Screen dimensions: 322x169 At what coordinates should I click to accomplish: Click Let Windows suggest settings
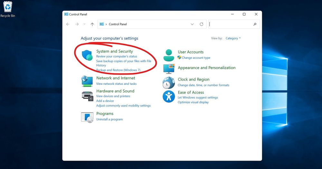tap(198, 97)
